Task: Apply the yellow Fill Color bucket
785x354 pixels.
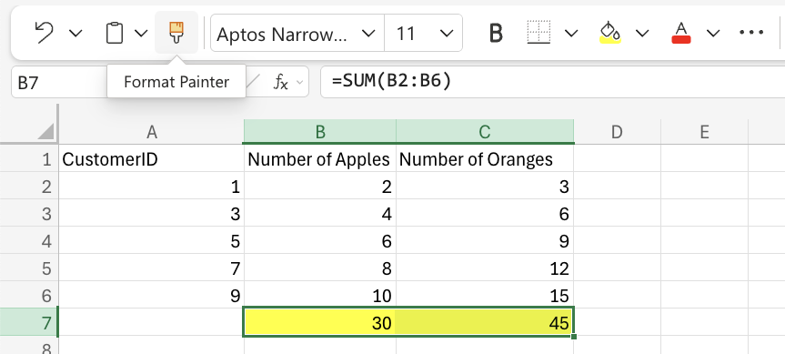Action: 610,33
